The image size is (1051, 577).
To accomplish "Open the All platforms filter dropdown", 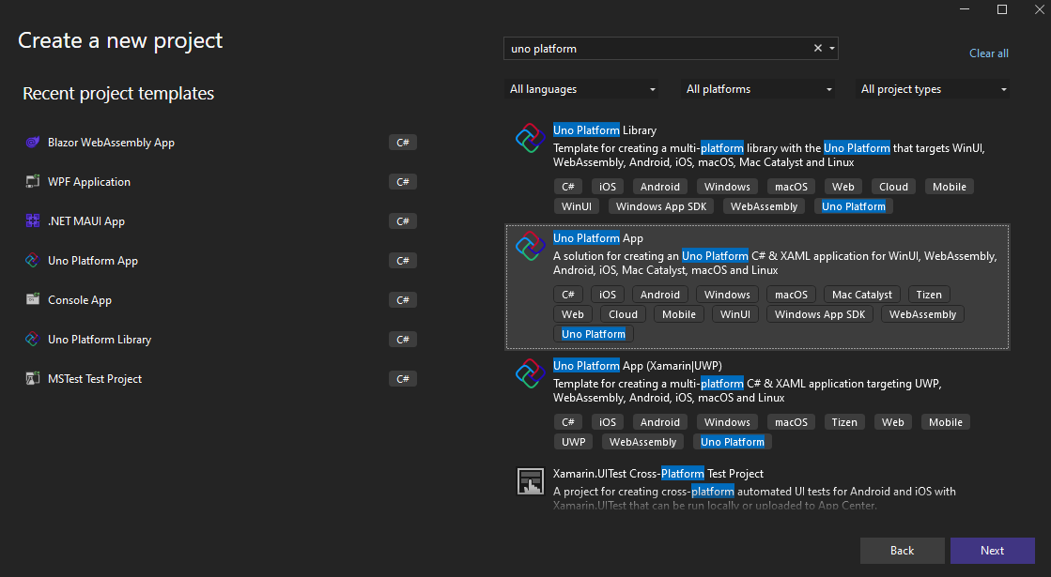I will pyautogui.click(x=759, y=89).
